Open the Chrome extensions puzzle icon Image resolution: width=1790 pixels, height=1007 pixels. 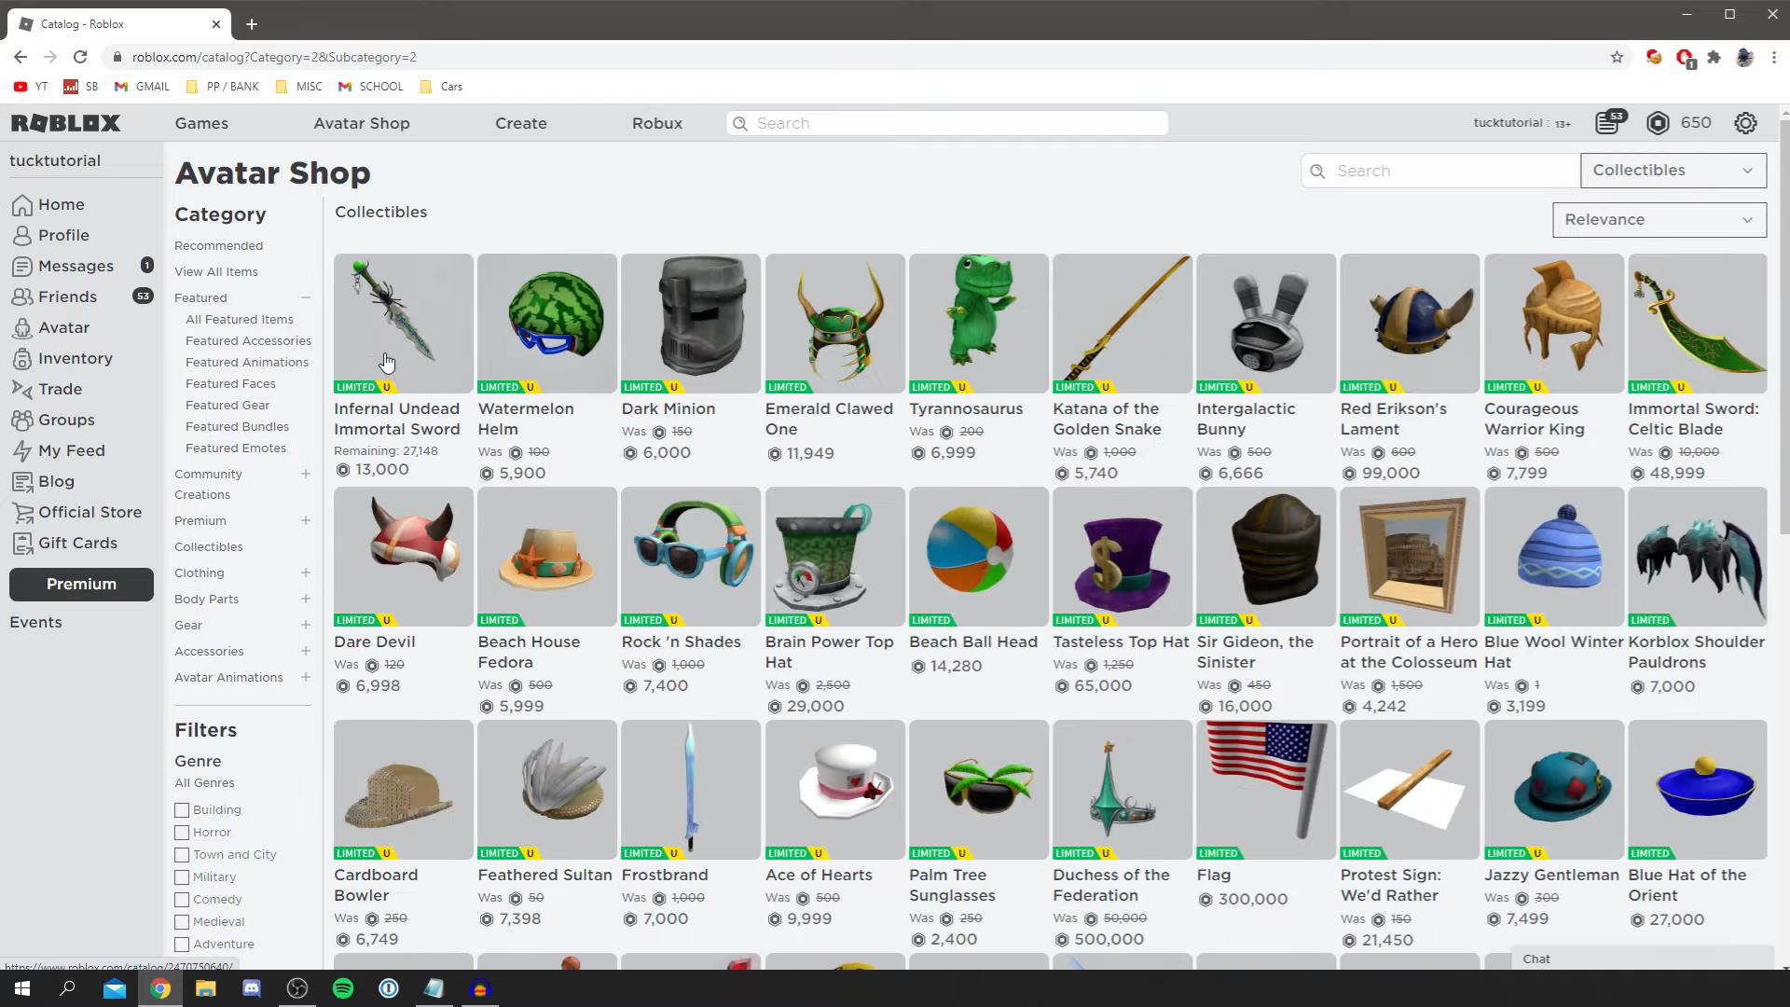pyautogui.click(x=1714, y=57)
